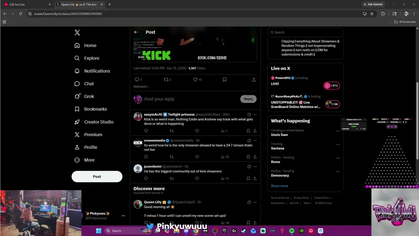
Task: Click Show more under What's happening
Action: [280, 186]
